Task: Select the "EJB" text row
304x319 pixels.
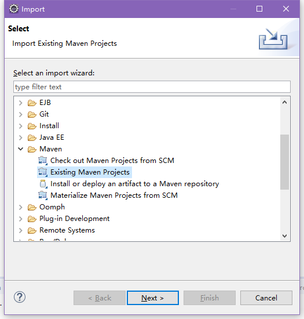Action: [x=45, y=103]
